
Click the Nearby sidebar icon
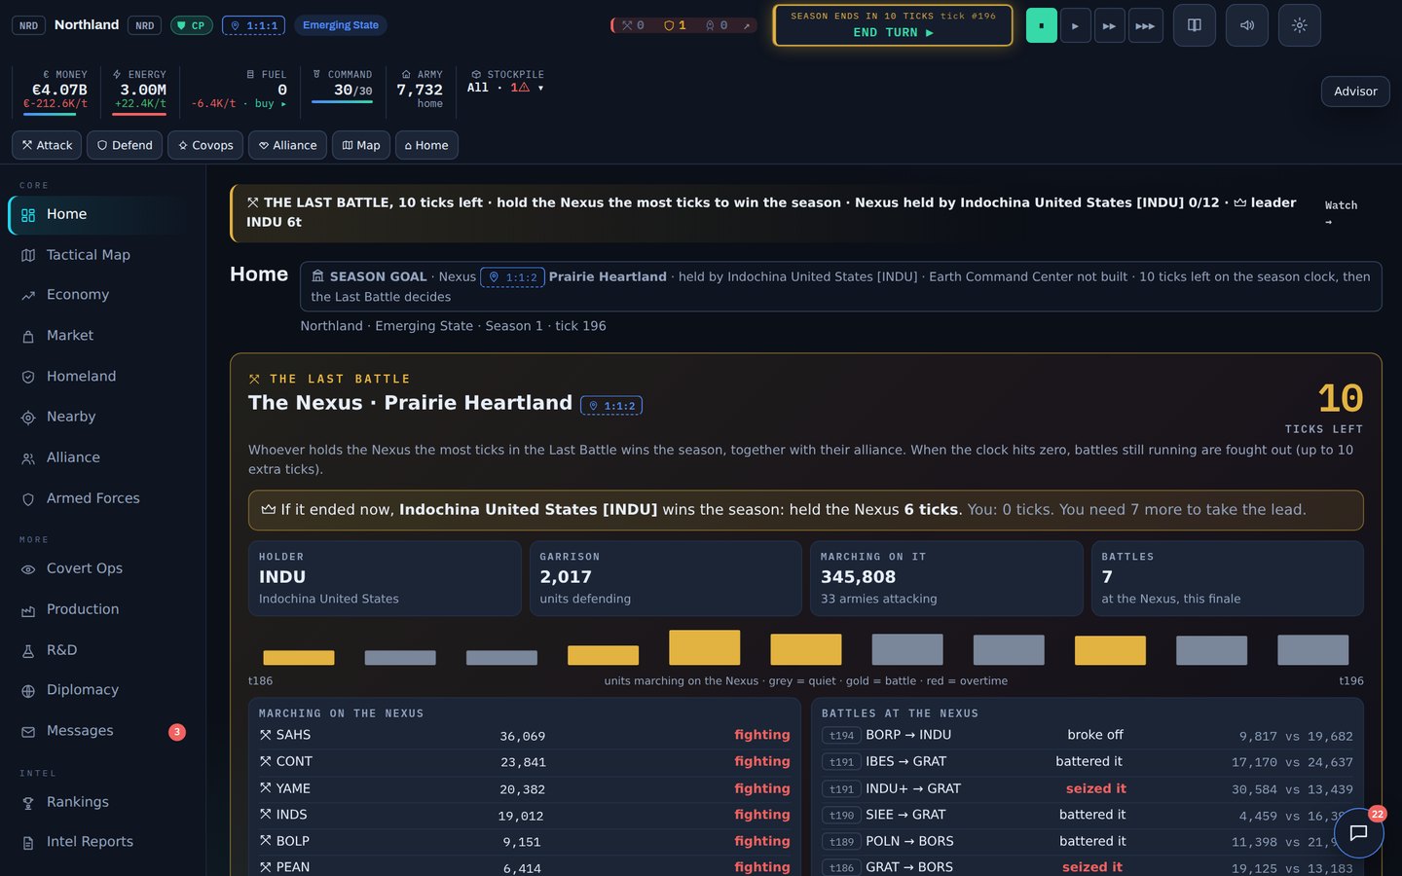pyautogui.click(x=28, y=418)
